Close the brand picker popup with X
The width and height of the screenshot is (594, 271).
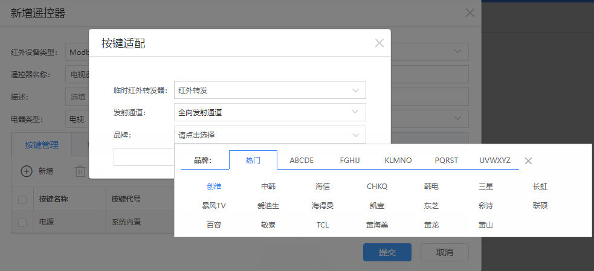tap(528, 161)
